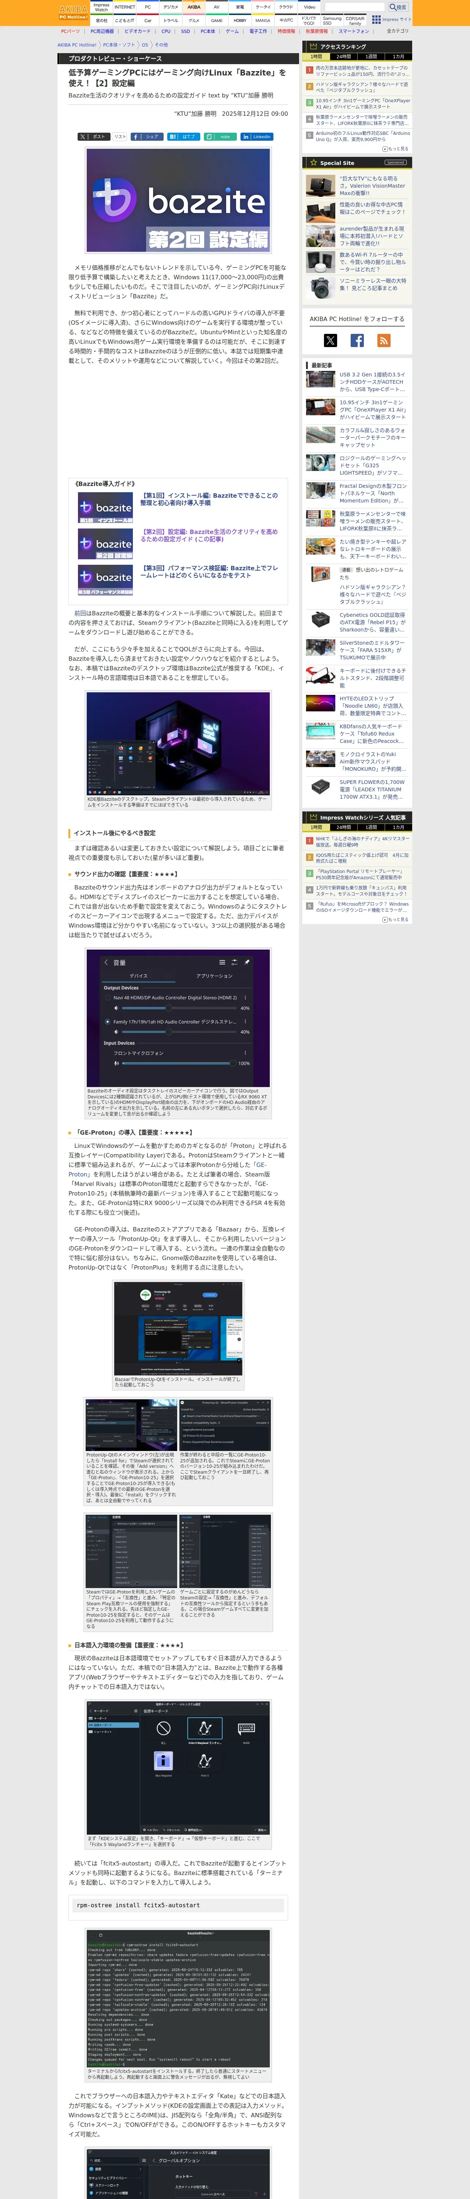This screenshot has width=470, height=2199.
Task: Open the 家電 Watch tab
Action: coord(240,7)
